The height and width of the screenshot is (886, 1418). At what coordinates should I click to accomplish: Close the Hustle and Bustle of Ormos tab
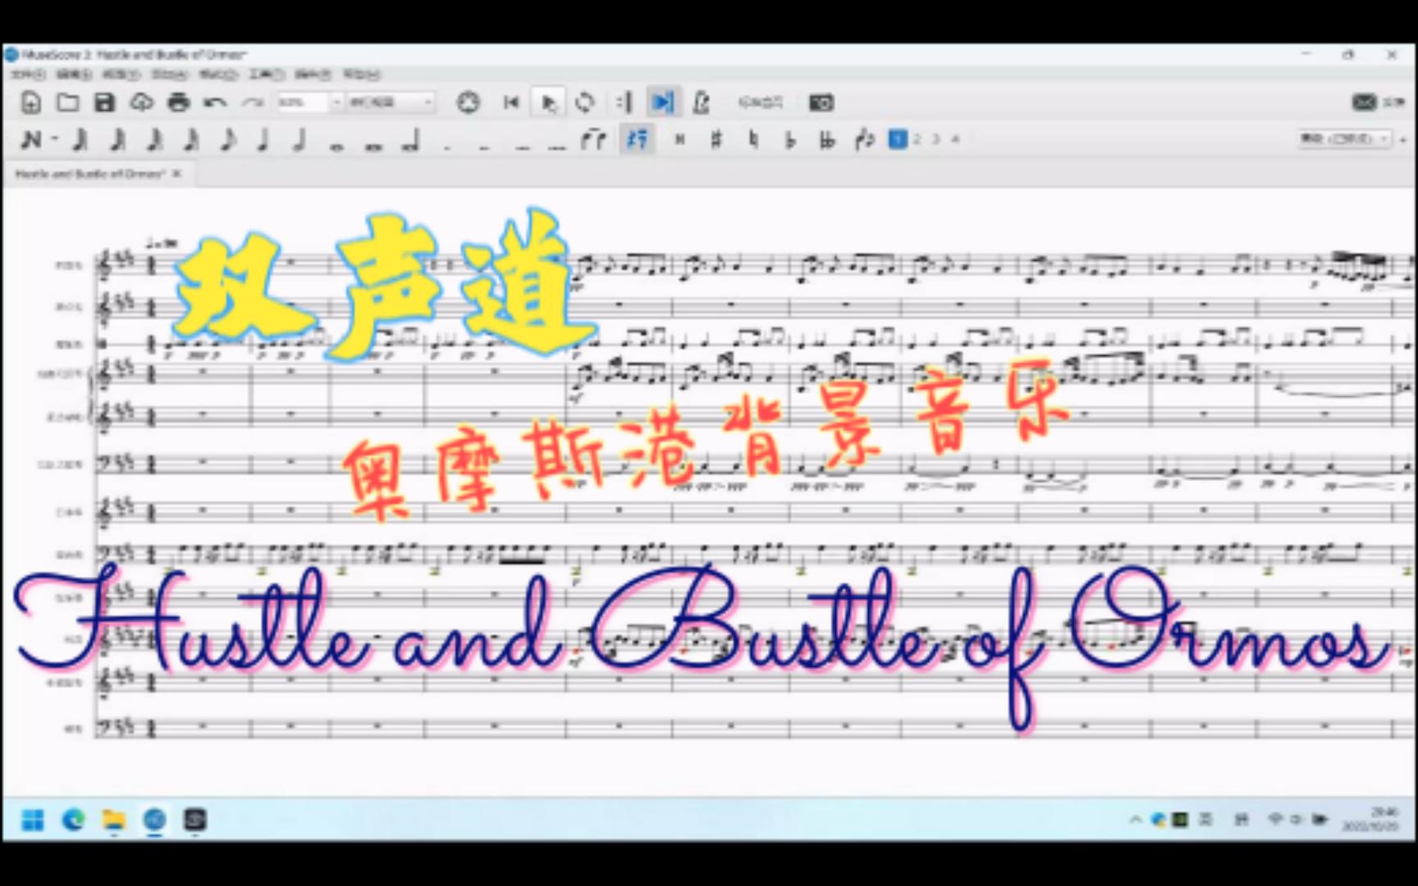click(x=176, y=174)
